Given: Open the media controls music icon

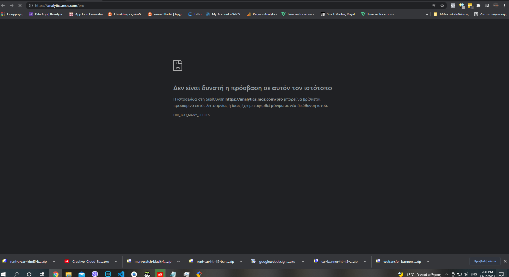Looking at the screenshot, I should click(x=487, y=5).
